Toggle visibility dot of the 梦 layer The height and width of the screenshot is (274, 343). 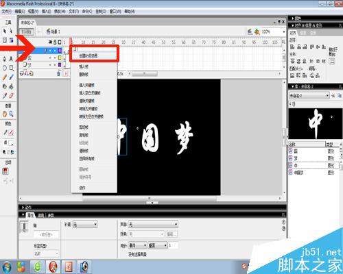(50, 65)
